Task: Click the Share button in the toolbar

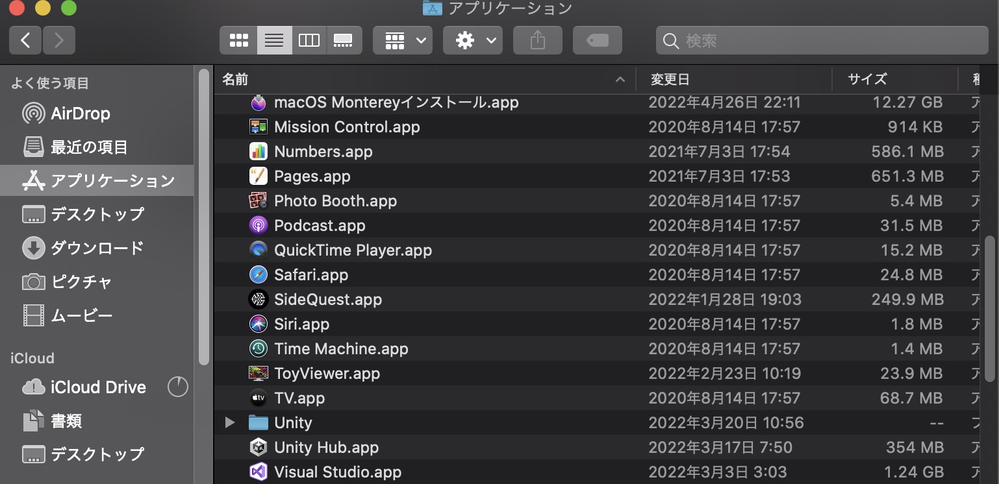Action: pyautogui.click(x=537, y=40)
